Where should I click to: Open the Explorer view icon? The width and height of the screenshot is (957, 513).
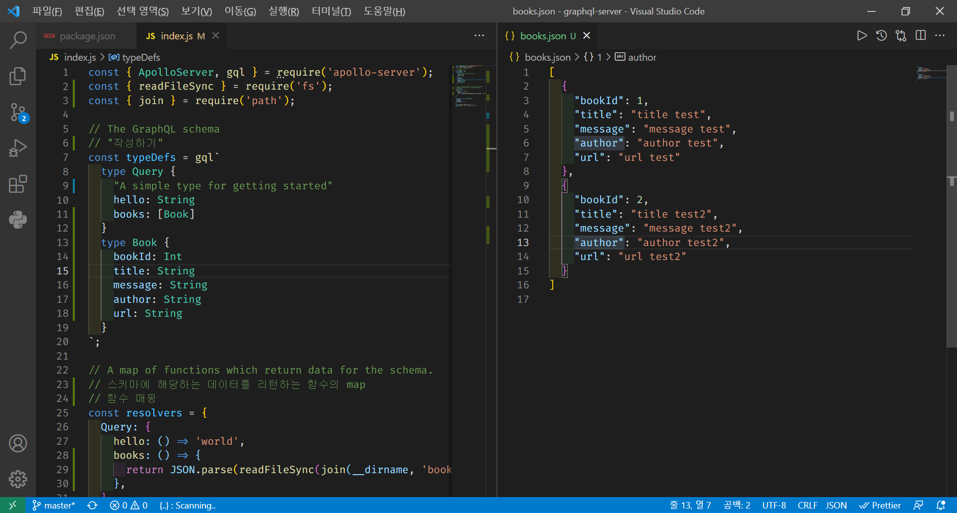18,76
